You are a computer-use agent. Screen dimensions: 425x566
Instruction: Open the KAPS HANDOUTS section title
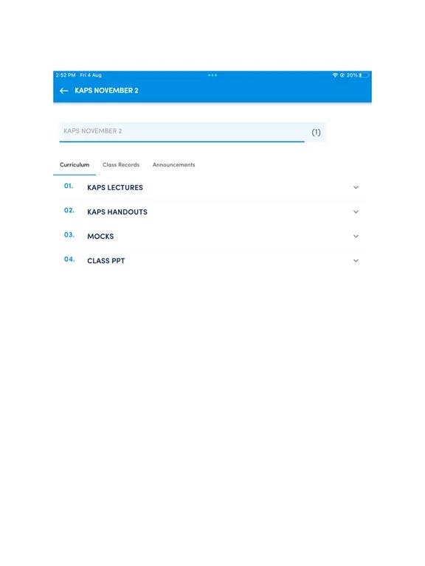(x=117, y=212)
